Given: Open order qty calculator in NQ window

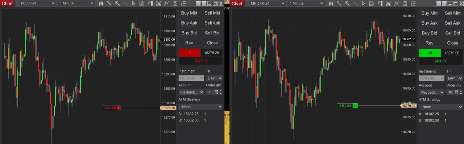Looking at the screenshot, I should point(216,92).
